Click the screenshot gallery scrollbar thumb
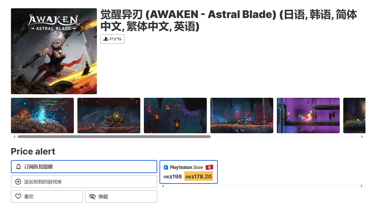The height and width of the screenshot is (205, 374). (114, 136)
